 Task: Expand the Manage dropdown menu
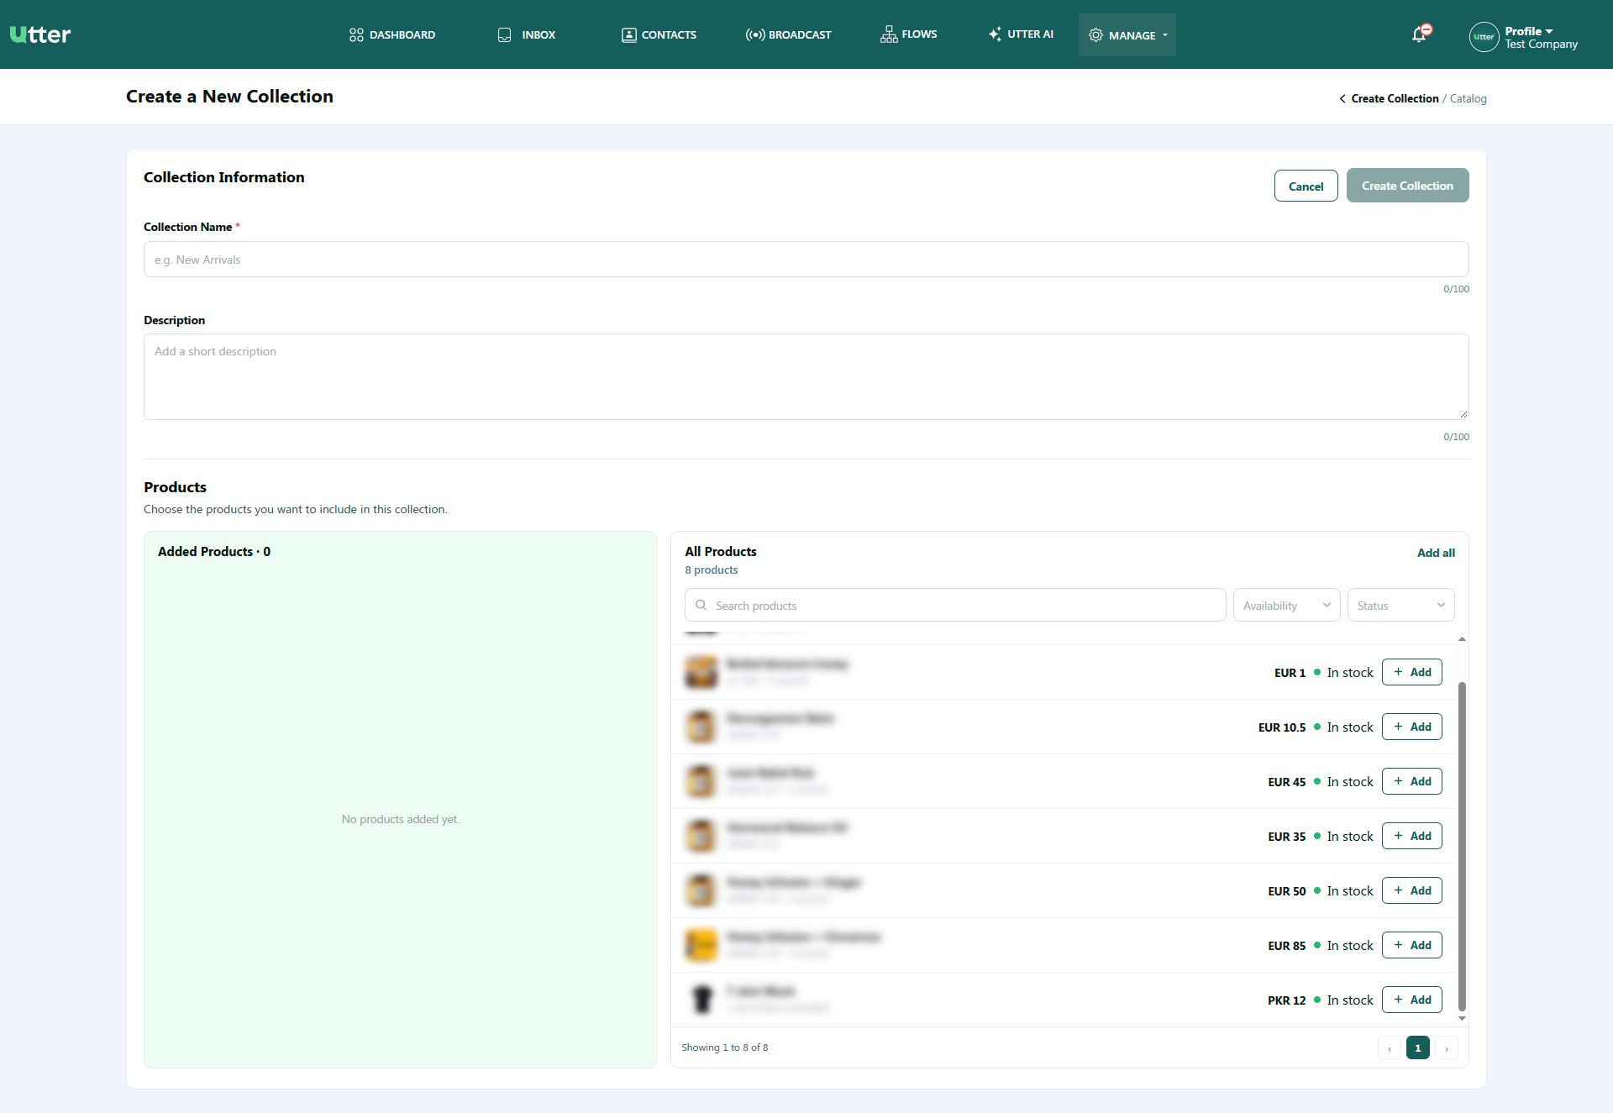click(1127, 35)
